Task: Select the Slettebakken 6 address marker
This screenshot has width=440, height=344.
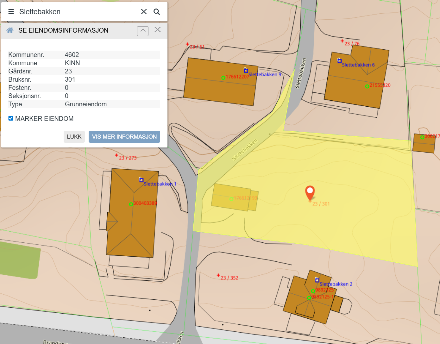Action: click(339, 61)
